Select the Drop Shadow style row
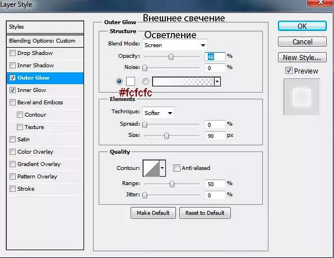334x258 pixels. [x=45, y=53]
